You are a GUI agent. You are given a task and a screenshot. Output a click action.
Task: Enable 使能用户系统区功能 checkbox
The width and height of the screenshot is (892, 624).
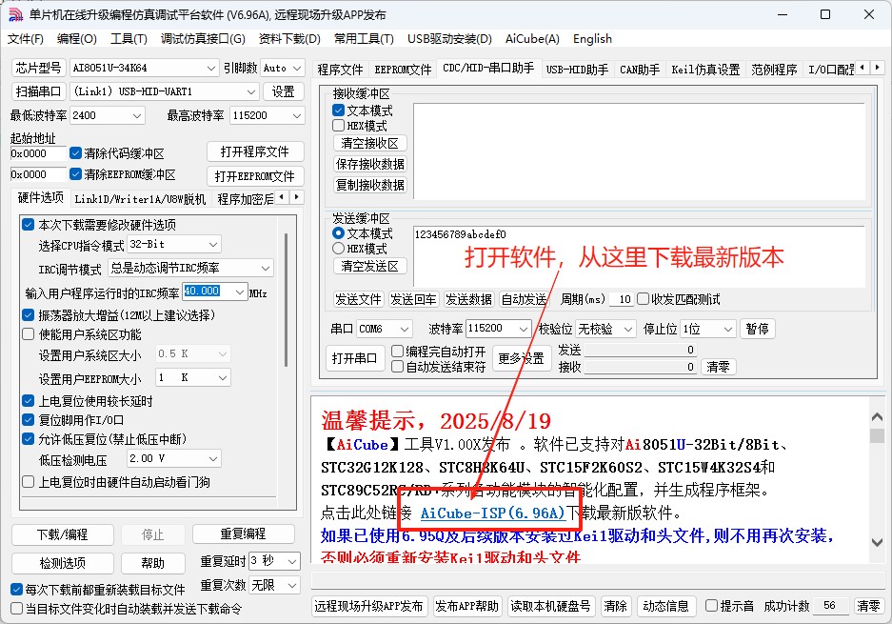click(29, 334)
